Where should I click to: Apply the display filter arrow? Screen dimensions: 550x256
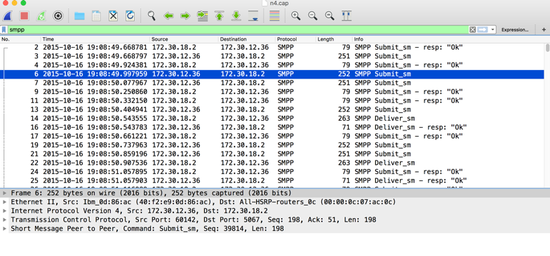483,29
